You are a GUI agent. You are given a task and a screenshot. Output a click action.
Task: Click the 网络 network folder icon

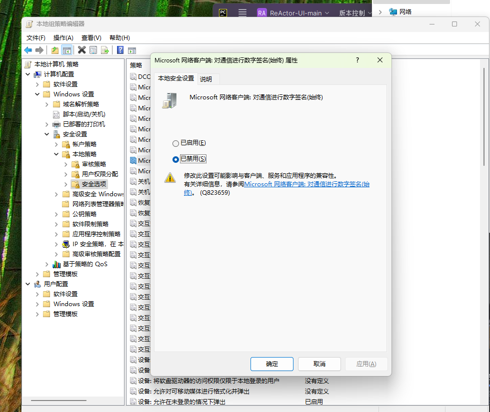click(x=392, y=12)
